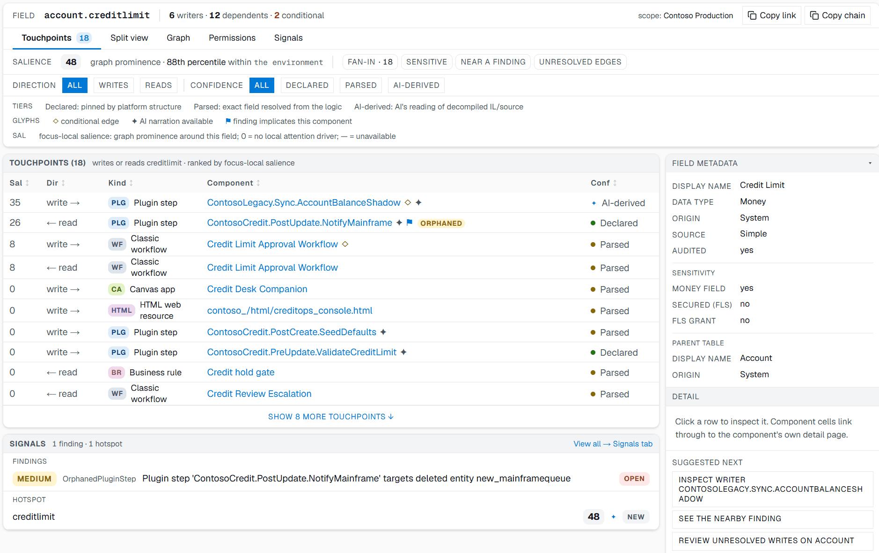Open the Touchpoints tab
The image size is (879, 553).
point(57,38)
